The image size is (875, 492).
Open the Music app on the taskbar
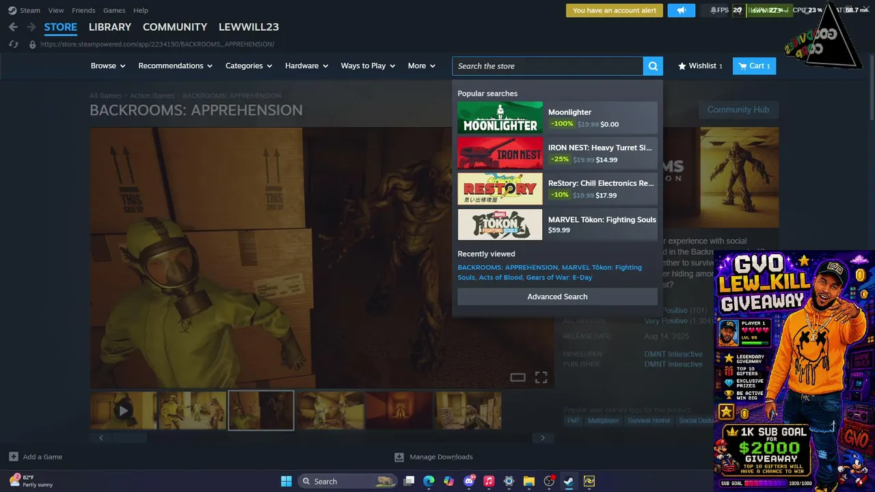[x=489, y=481]
